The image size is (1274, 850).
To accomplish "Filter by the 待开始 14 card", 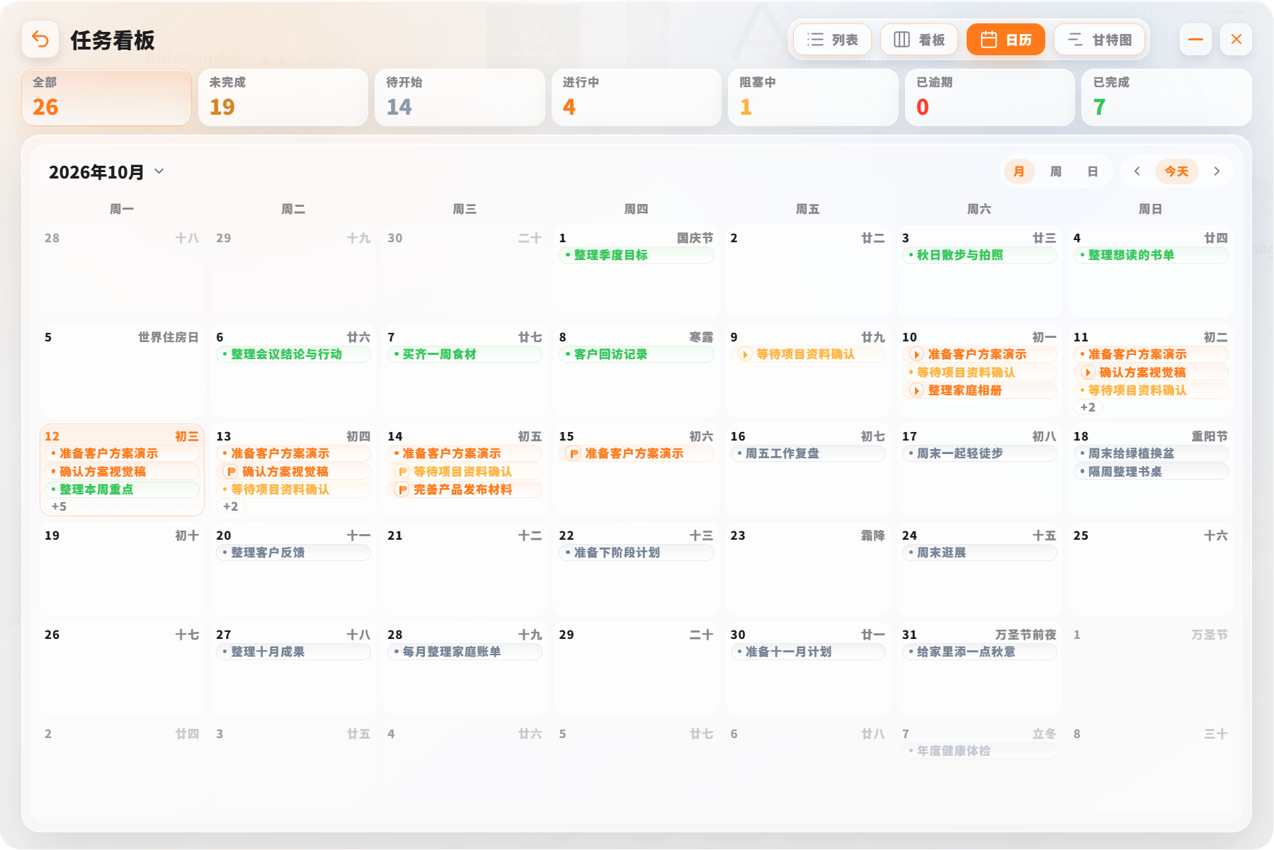I will coord(460,97).
